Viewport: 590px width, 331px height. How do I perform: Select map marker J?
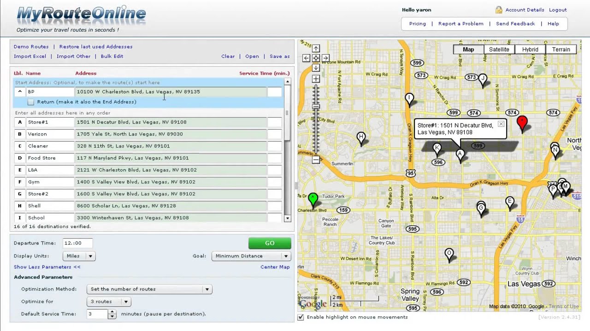point(483,80)
